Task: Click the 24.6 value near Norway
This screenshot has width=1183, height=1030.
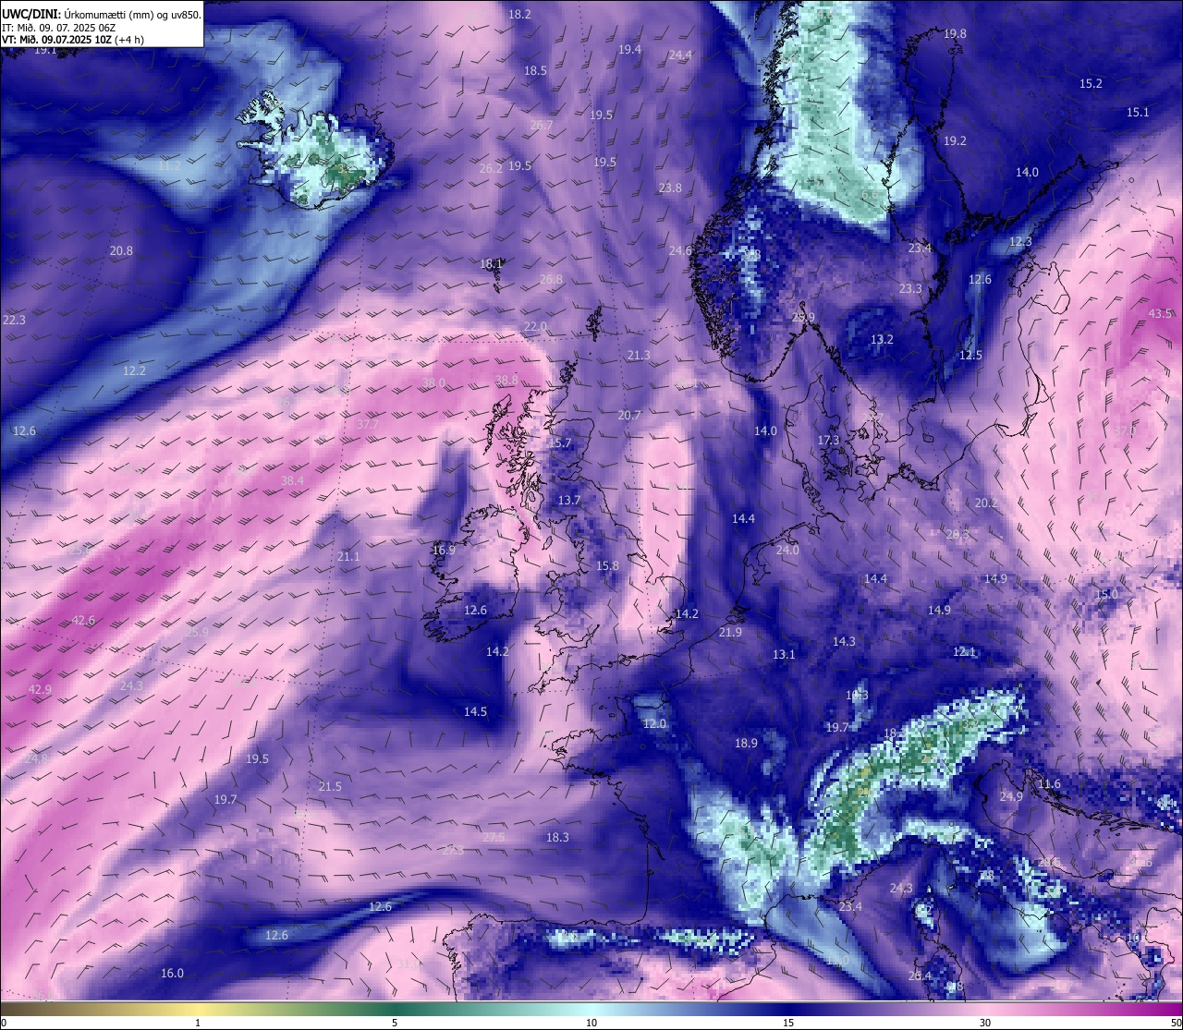Action: pyautogui.click(x=680, y=250)
